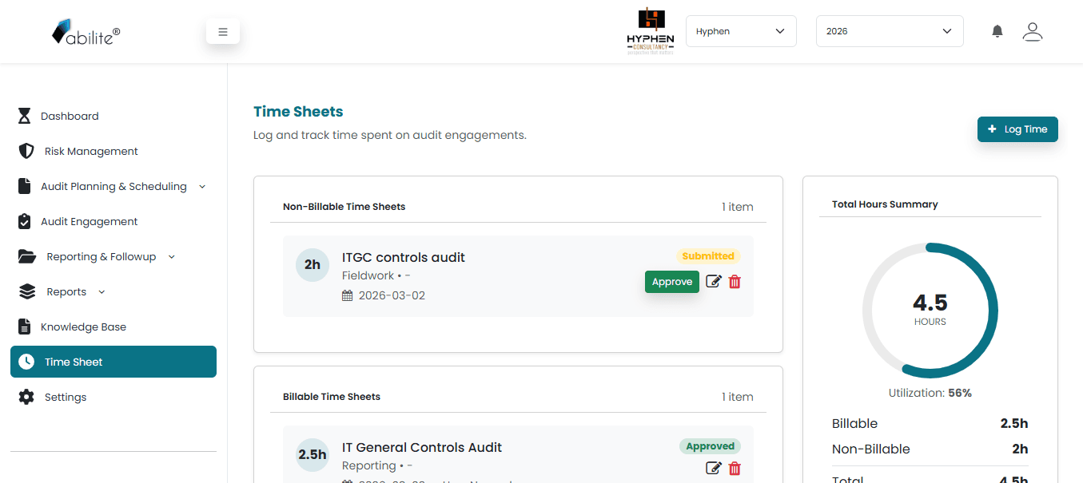This screenshot has height=483, width=1083.
Task: Expand the Reports submenu chevron
Action: [102, 291]
